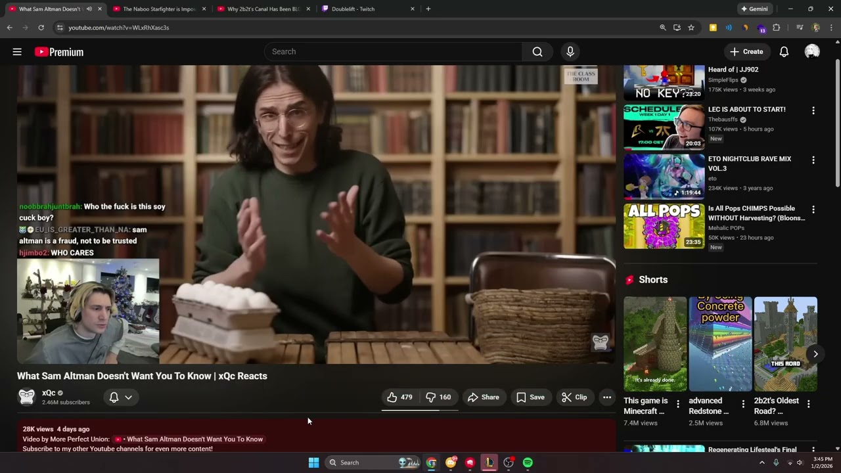
Task: Click the Windows taskbar Search box
Action: point(373,462)
